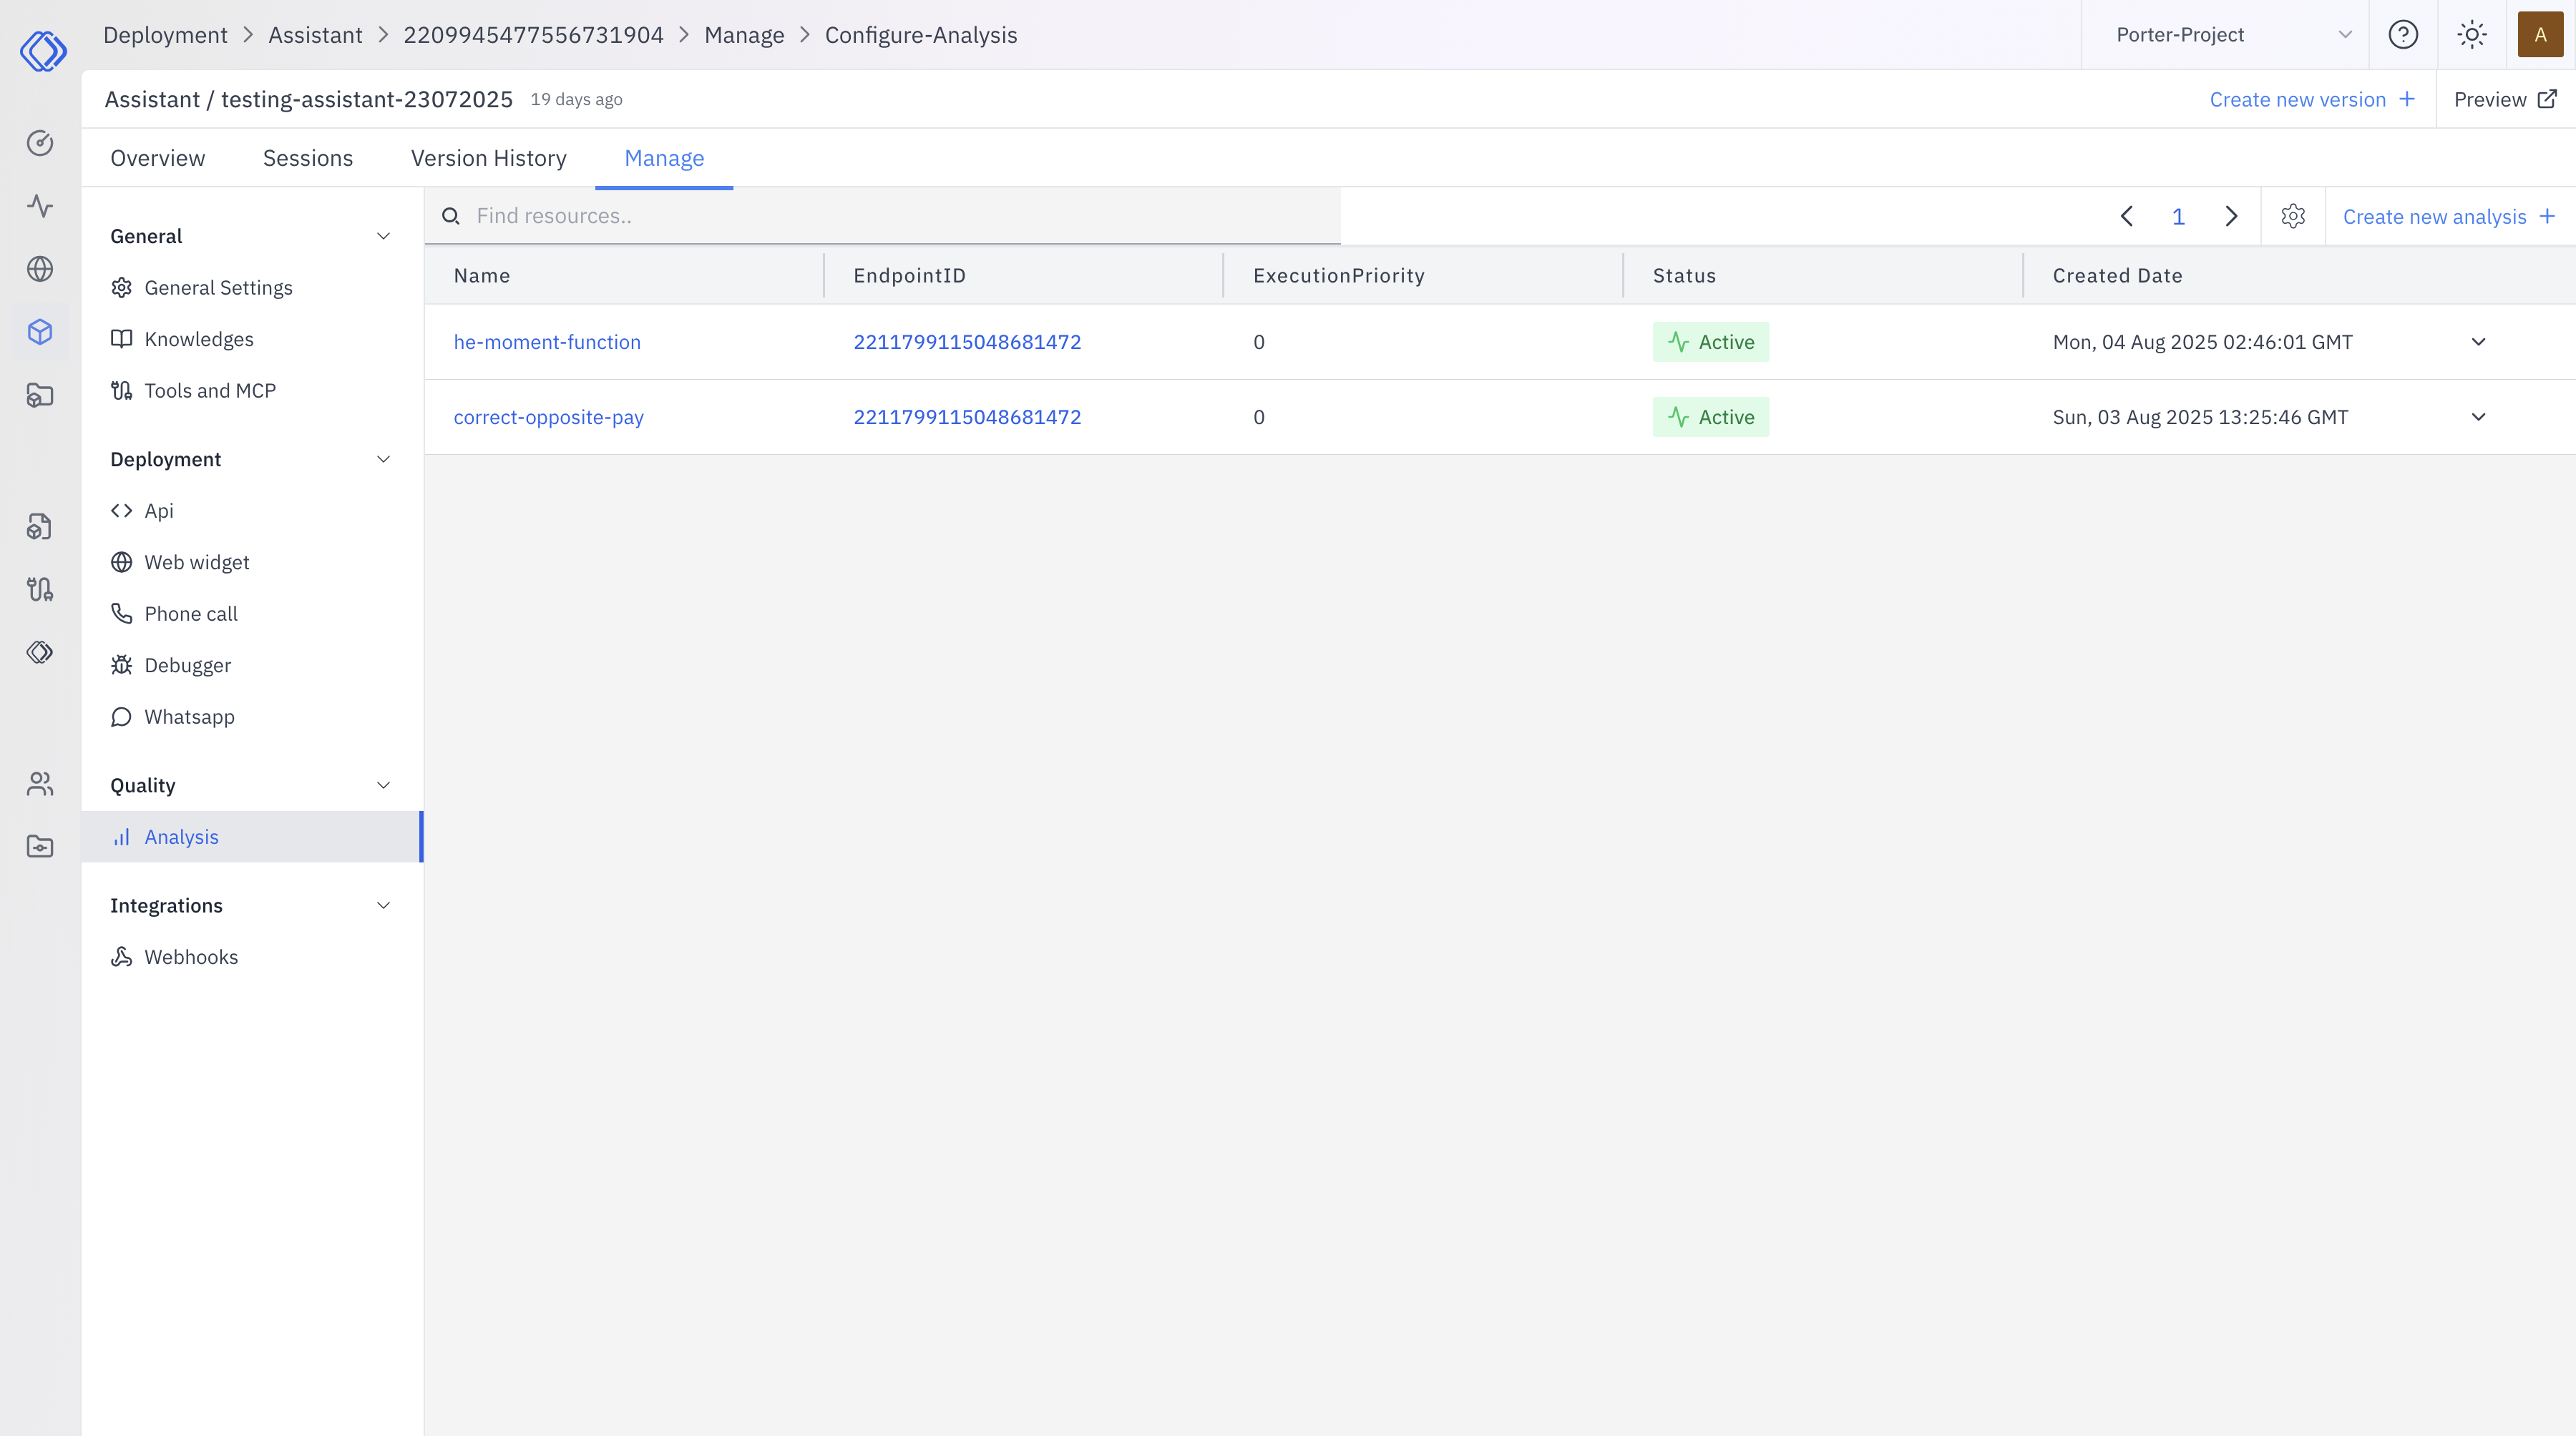Collapse the Deployment section
Screen dimensions: 2576x1436
point(383,460)
